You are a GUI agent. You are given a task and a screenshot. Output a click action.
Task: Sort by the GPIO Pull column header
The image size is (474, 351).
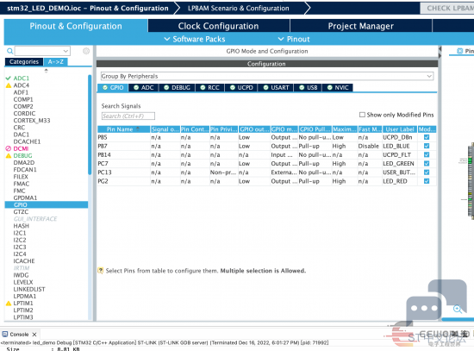click(x=315, y=129)
